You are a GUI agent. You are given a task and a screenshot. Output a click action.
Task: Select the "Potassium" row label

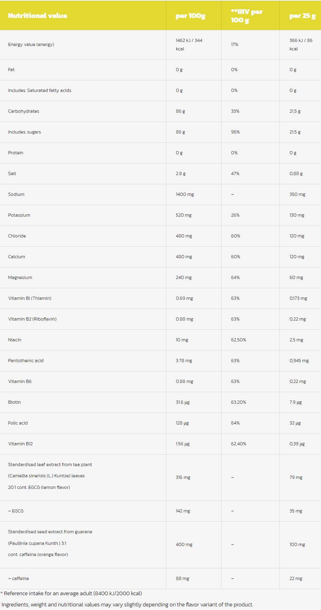[19, 215]
